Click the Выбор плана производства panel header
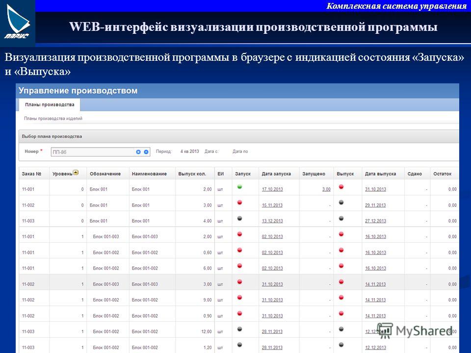Screen dimensions: 471x353 [x=239, y=136]
